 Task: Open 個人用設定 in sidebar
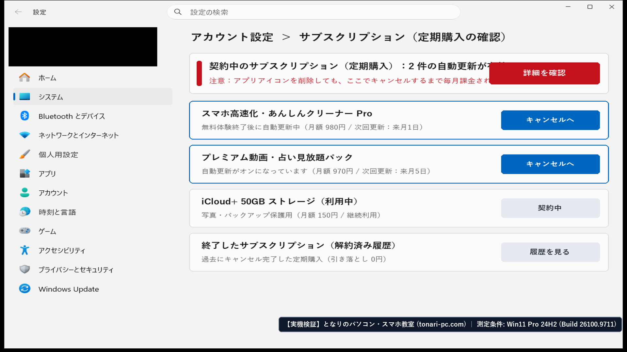click(93, 154)
